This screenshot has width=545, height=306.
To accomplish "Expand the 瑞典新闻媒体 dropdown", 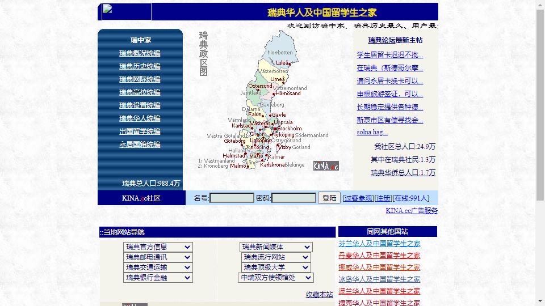I will [x=276, y=247].
